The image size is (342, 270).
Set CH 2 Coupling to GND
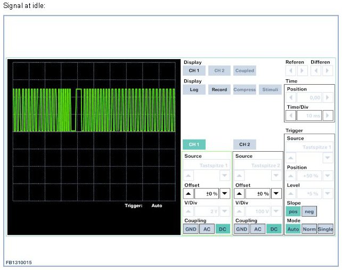242,229
